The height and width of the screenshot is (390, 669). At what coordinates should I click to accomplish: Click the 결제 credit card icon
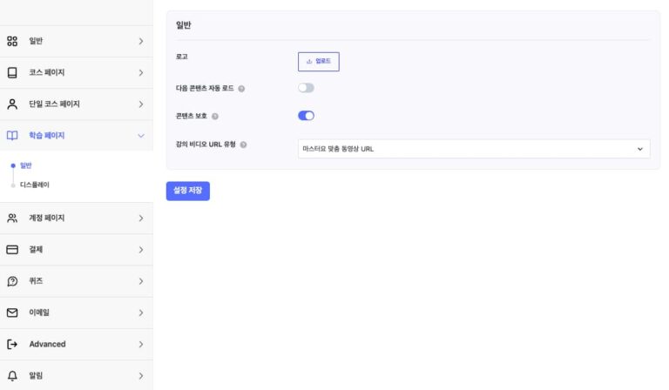tap(12, 249)
